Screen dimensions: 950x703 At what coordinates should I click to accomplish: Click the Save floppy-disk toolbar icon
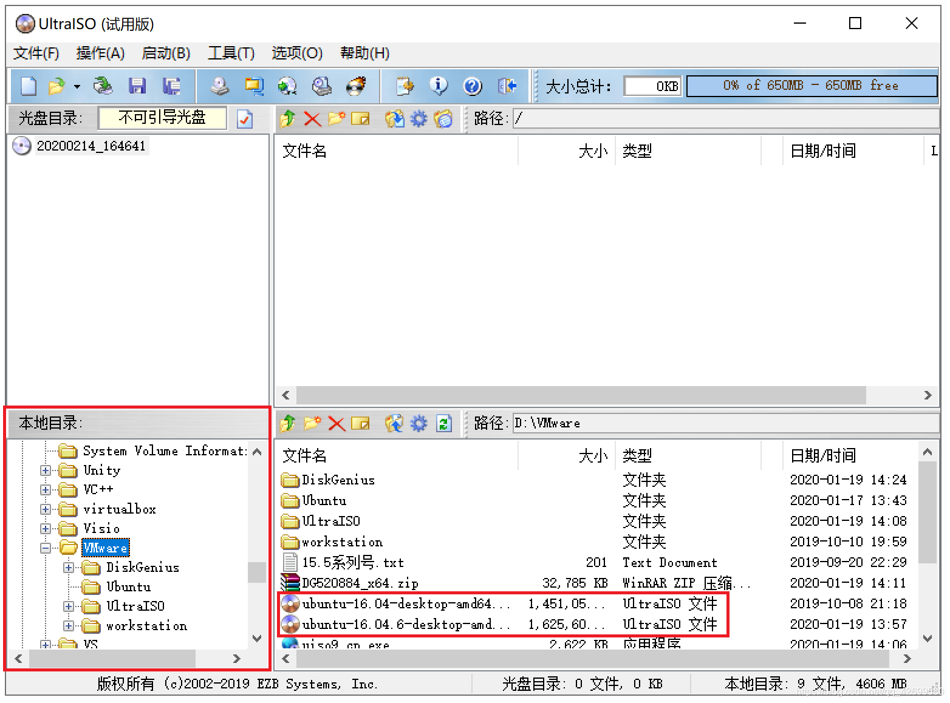137,86
